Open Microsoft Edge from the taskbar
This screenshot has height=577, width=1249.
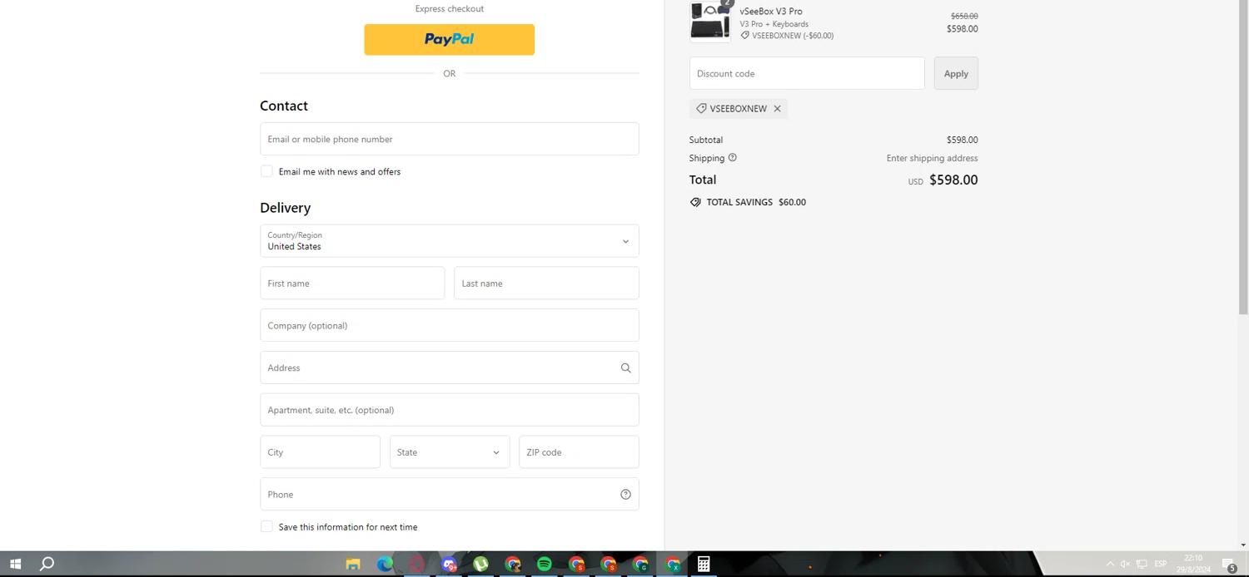385,564
